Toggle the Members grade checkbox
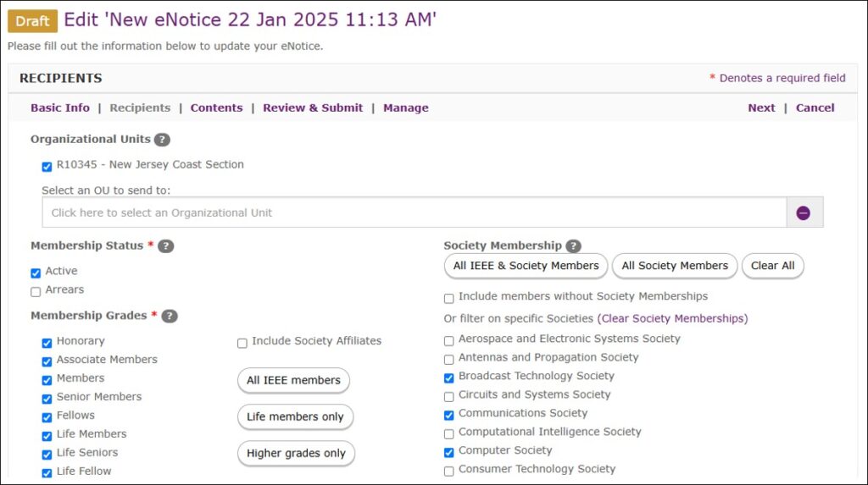868x485 pixels. tap(47, 380)
